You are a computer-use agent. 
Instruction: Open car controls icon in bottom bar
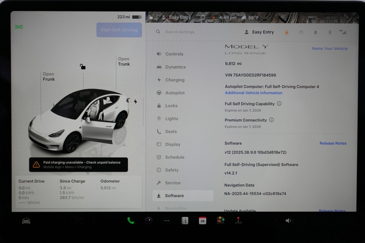(x=26, y=221)
